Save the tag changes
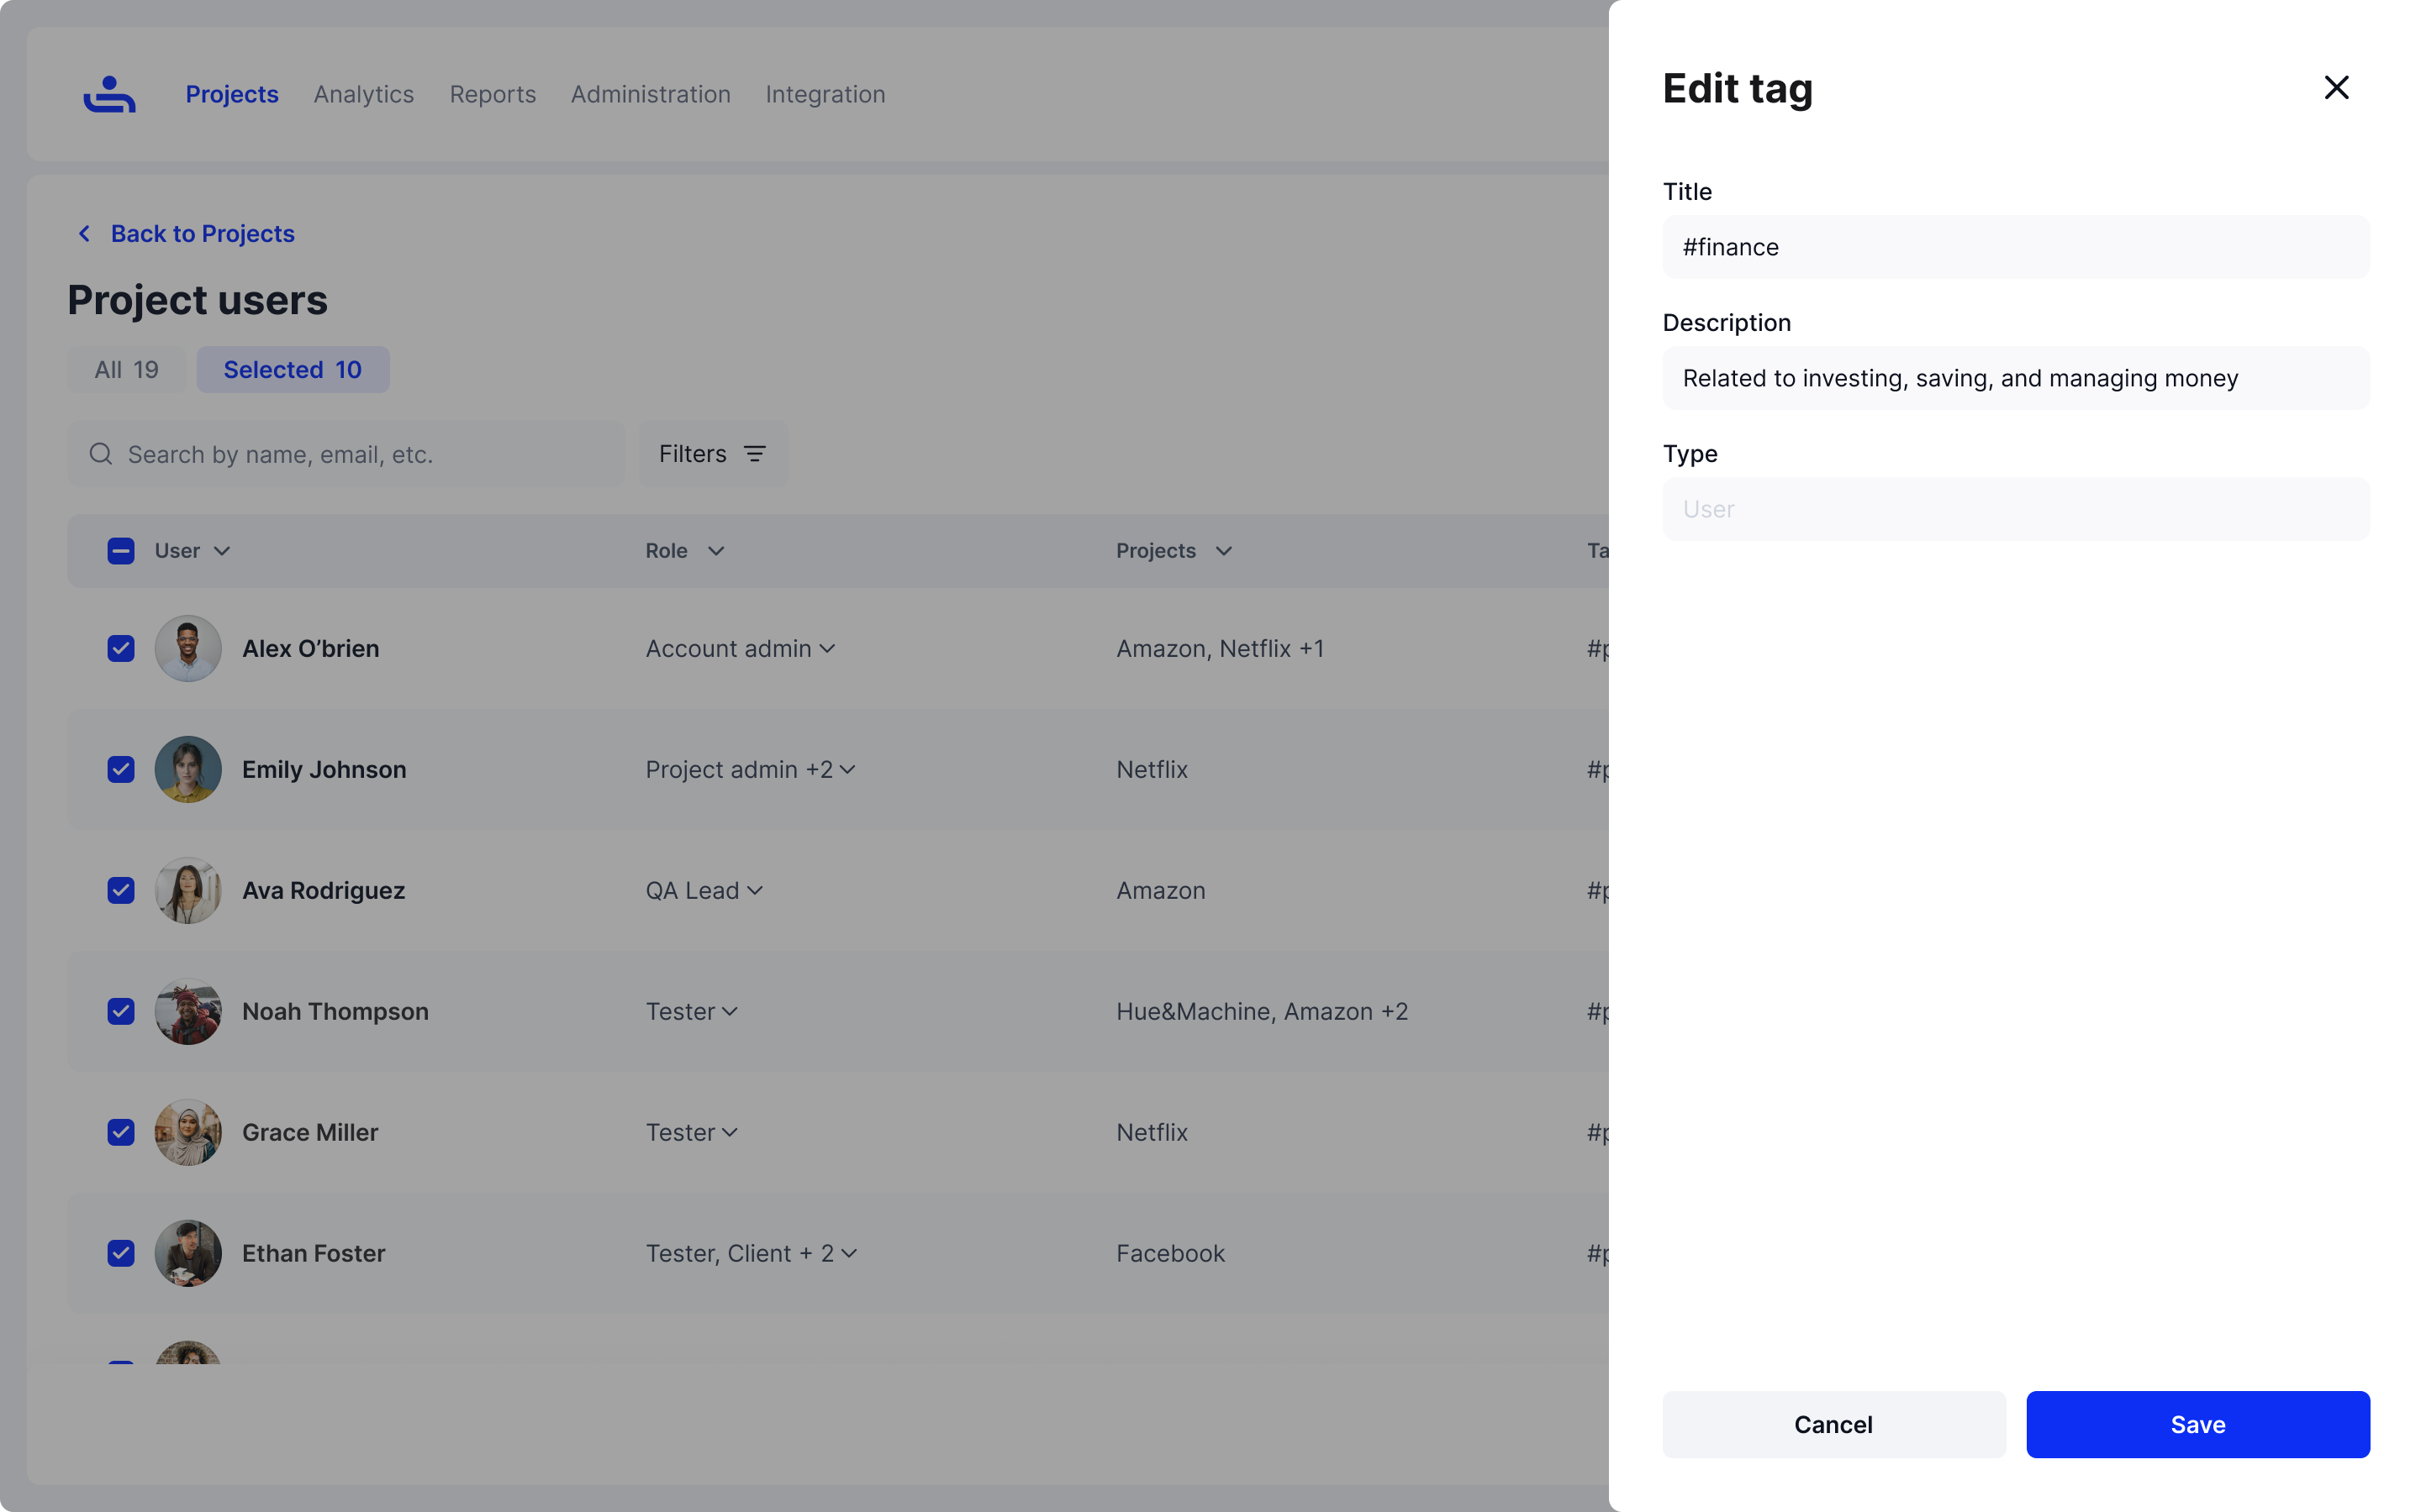2421x1512 pixels. tap(2197, 1424)
